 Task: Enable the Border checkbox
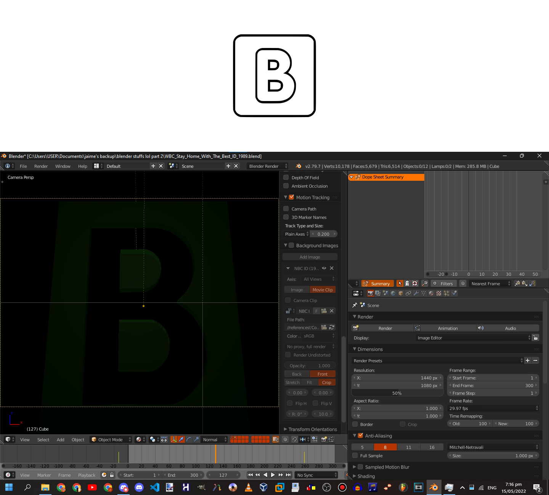click(355, 424)
